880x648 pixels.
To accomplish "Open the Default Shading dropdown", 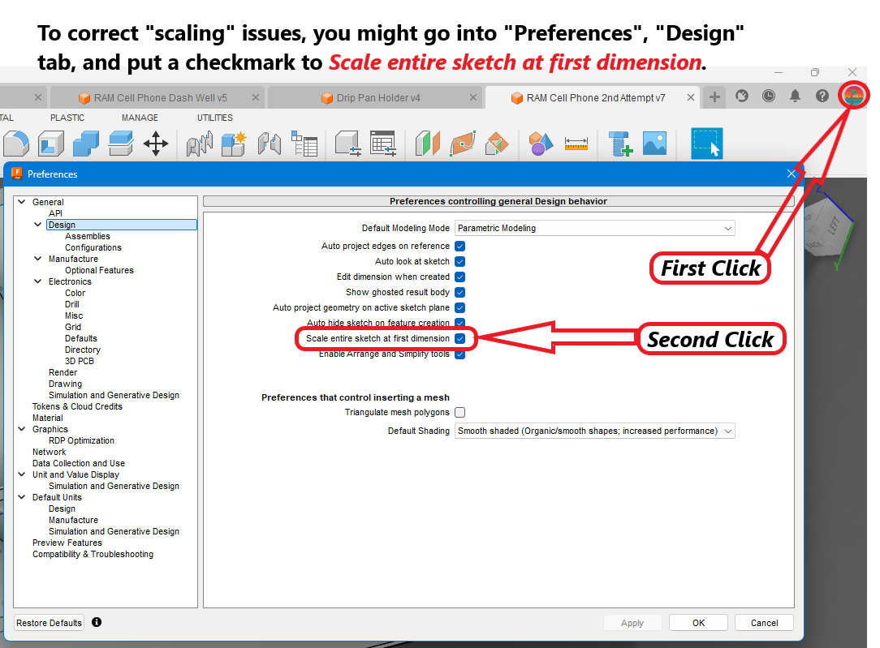I will coord(594,431).
